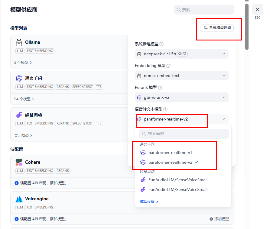Click the Cohere provider logo icon
270x229 pixels.
[x=19, y=162]
